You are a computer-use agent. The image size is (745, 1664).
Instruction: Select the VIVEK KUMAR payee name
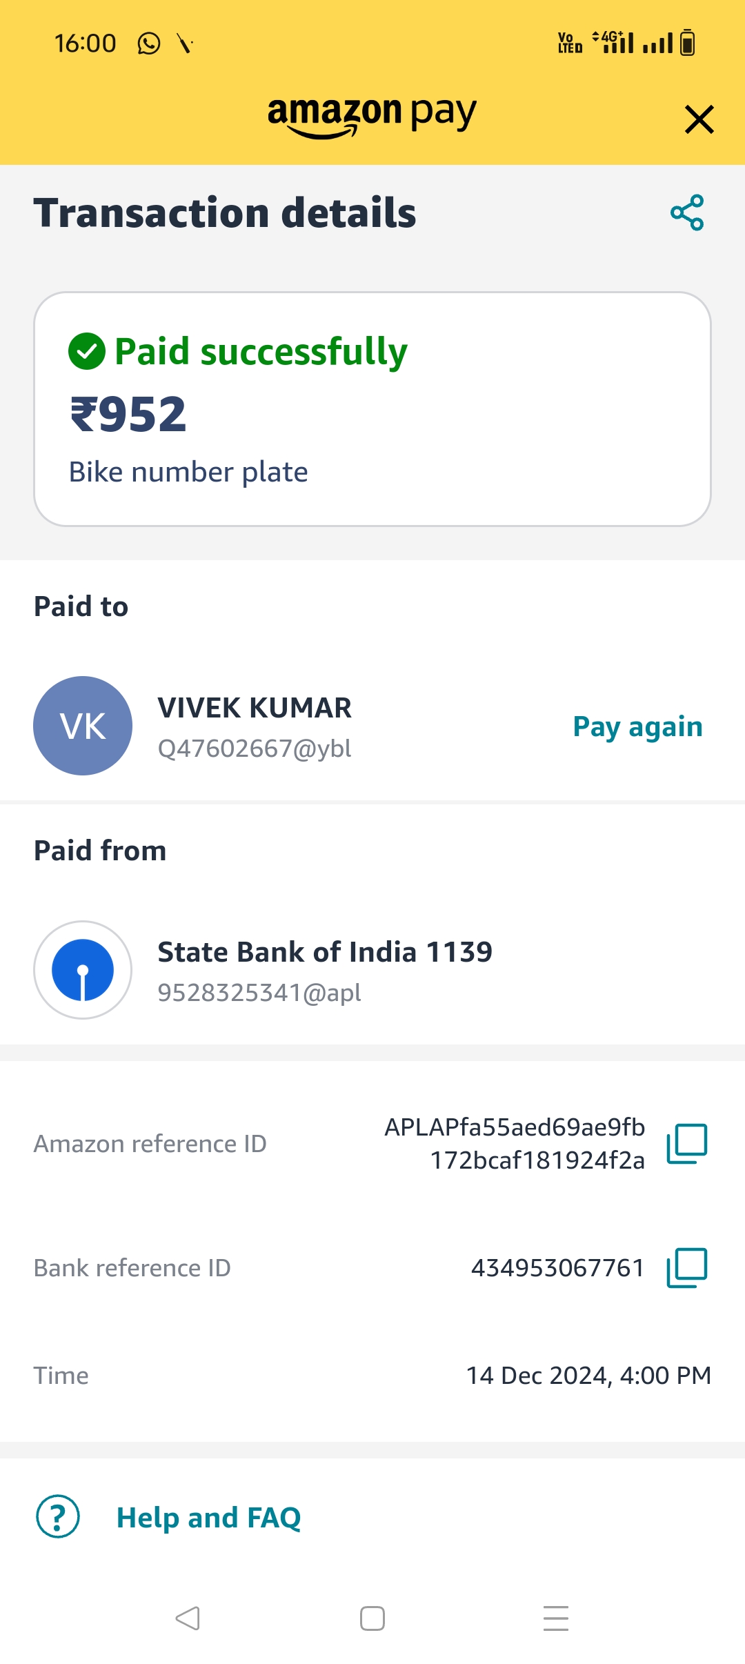[x=255, y=708]
